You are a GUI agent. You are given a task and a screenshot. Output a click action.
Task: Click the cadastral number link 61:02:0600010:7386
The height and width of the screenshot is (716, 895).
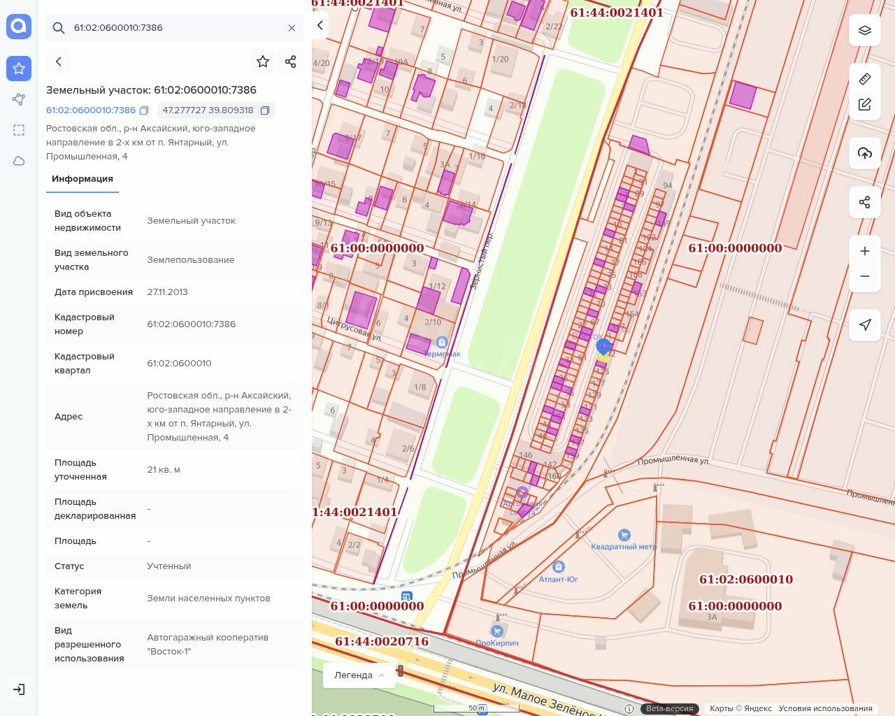pos(91,110)
